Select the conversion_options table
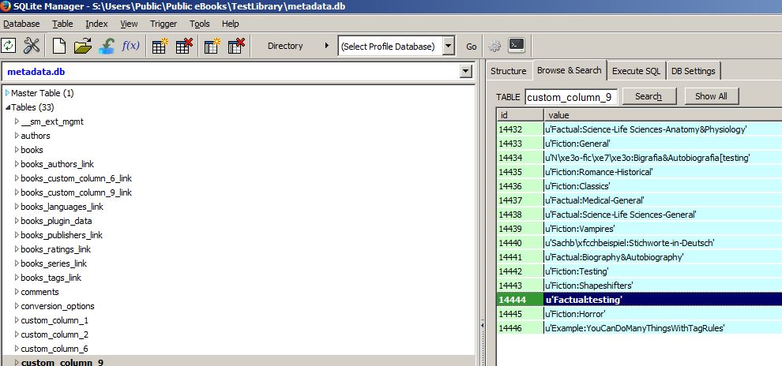Screen dimensions: 782x366 point(58,306)
